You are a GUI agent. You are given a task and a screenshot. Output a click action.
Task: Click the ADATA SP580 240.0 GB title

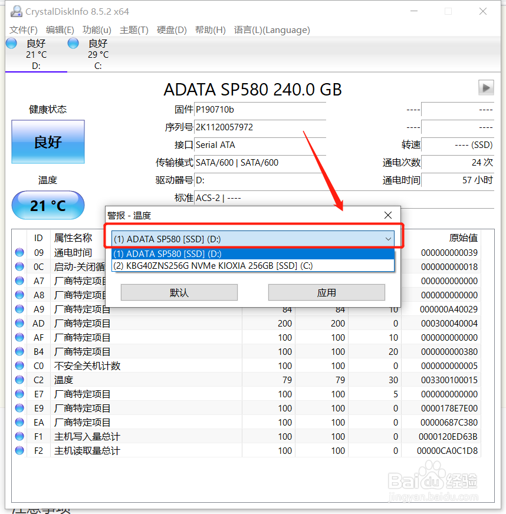[x=253, y=89]
